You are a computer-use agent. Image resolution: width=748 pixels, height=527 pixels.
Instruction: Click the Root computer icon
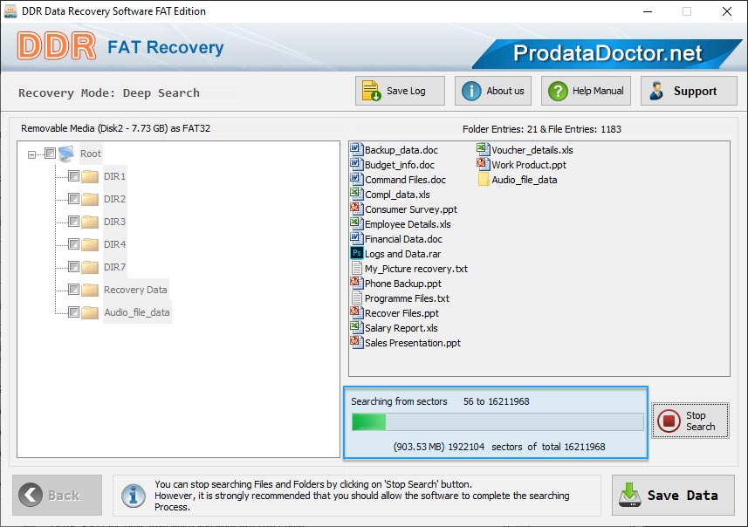pos(66,154)
